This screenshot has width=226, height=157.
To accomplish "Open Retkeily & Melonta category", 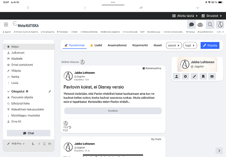I will point(89,32).
